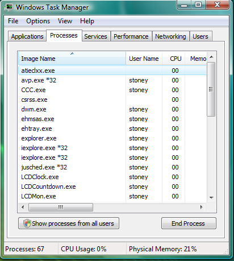Click the CPU value 00 for LCDMon.exe
This screenshot has height=261, width=234.
coord(175,196)
